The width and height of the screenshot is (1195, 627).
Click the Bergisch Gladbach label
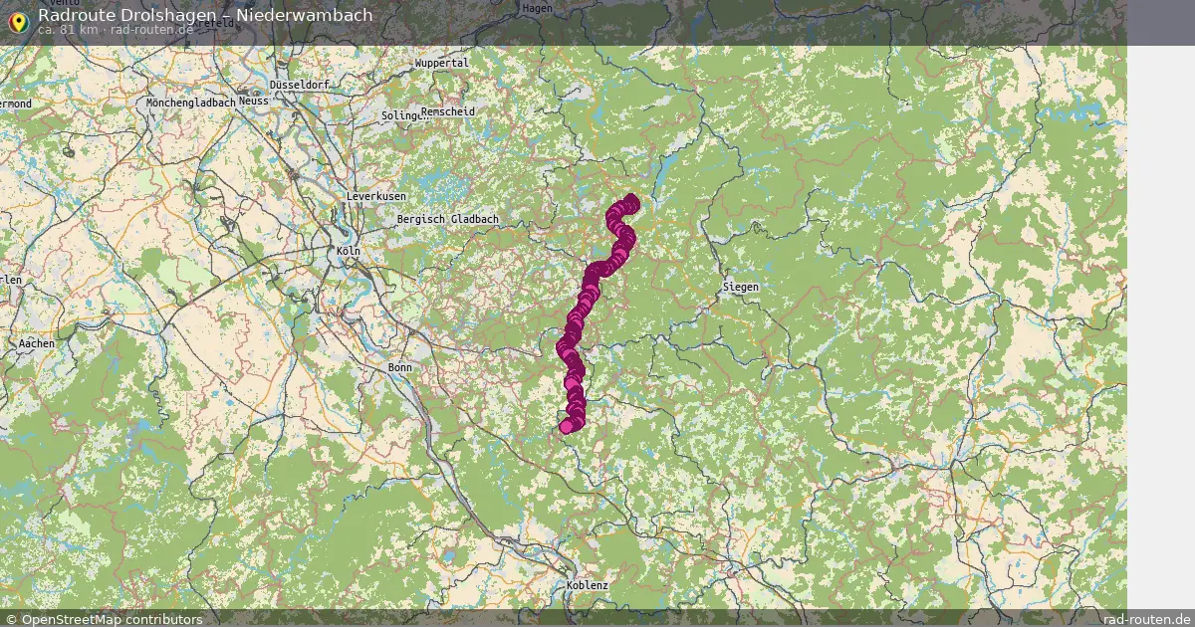pyautogui.click(x=447, y=219)
